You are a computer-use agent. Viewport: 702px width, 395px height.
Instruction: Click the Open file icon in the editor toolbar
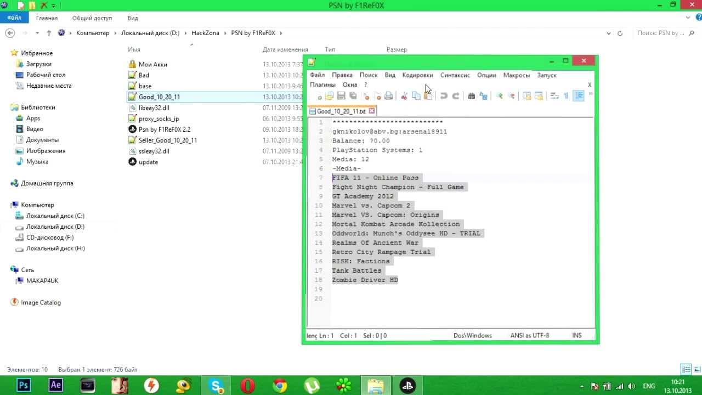coord(329,96)
